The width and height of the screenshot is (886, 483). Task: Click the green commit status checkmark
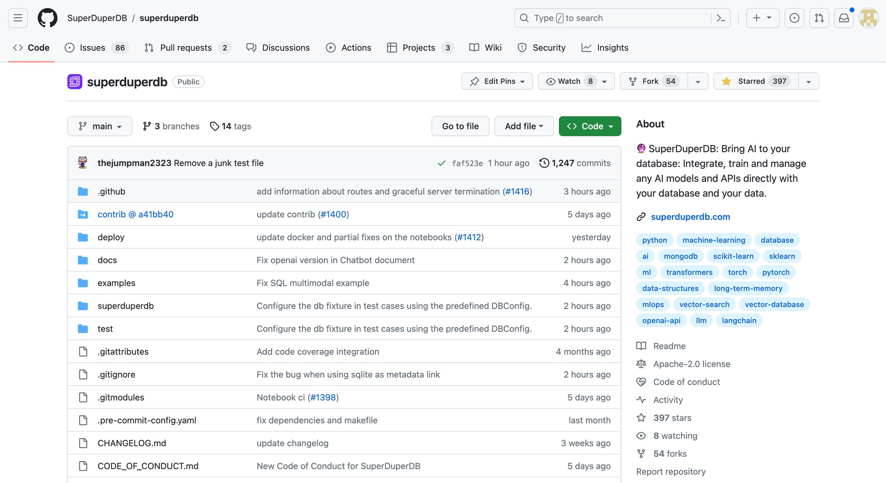tap(441, 163)
